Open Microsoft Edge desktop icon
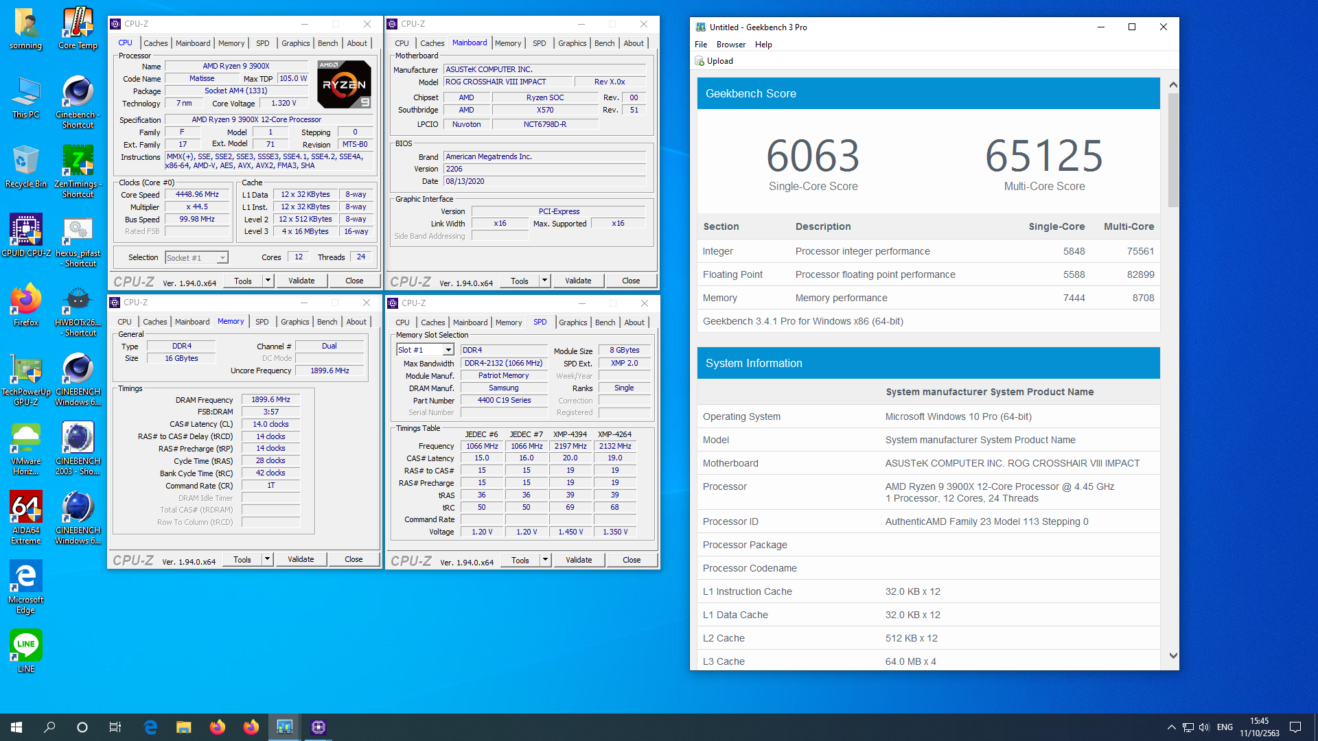Viewport: 1318px width, 741px height. 26,588
